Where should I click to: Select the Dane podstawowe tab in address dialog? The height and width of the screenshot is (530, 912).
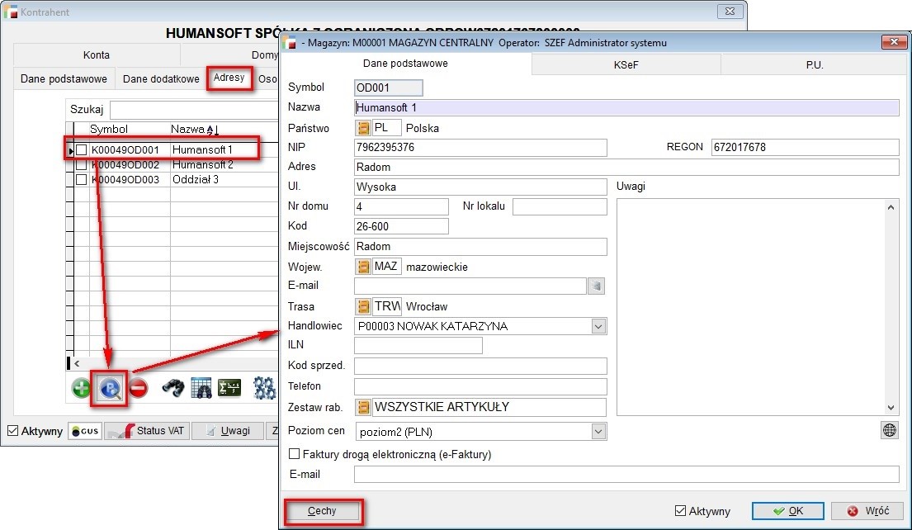click(x=405, y=64)
